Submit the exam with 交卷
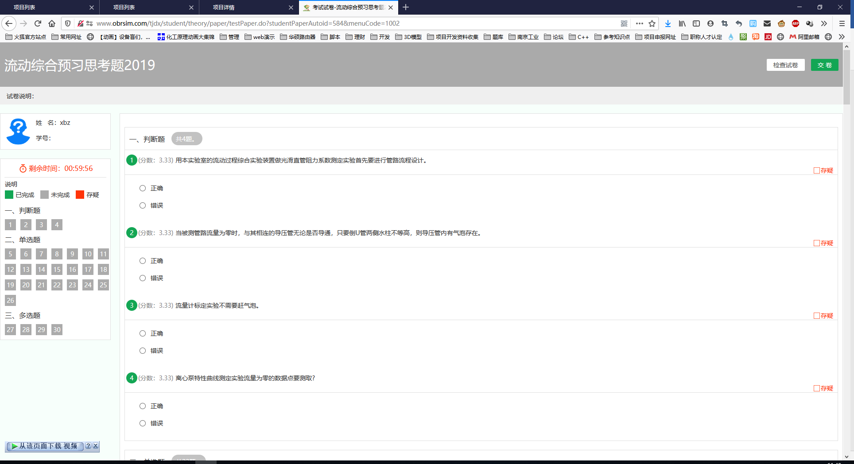This screenshot has height=464, width=854. [825, 65]
